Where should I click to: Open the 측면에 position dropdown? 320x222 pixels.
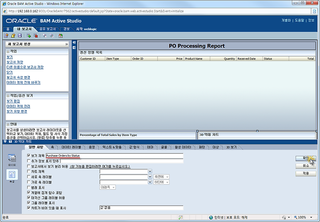[x=161, y=177]
